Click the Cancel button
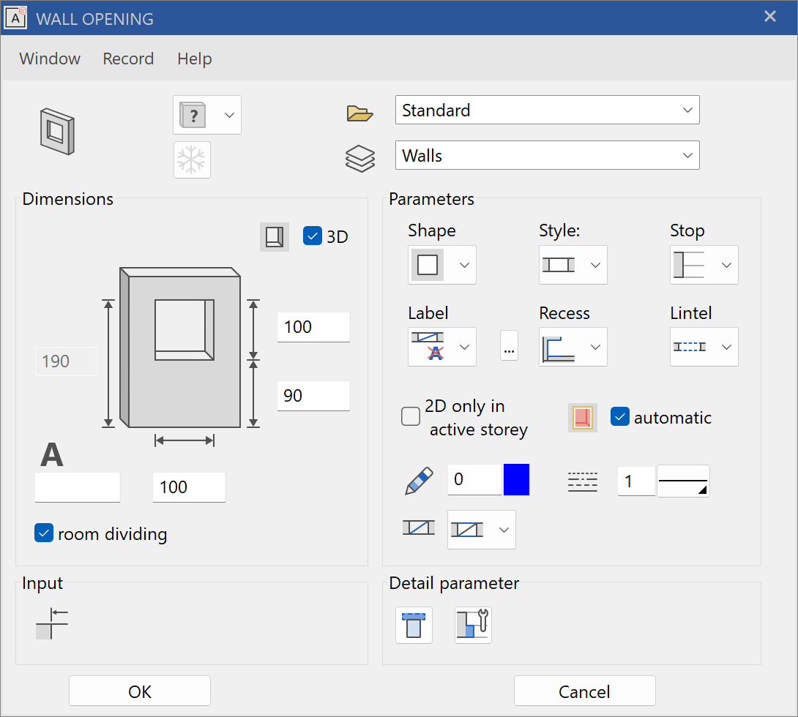Screen dimensions: 798x717 (x=584, y=691)
